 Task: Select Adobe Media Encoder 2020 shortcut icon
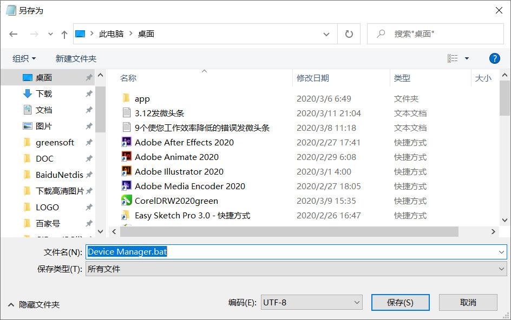(127, 185)
